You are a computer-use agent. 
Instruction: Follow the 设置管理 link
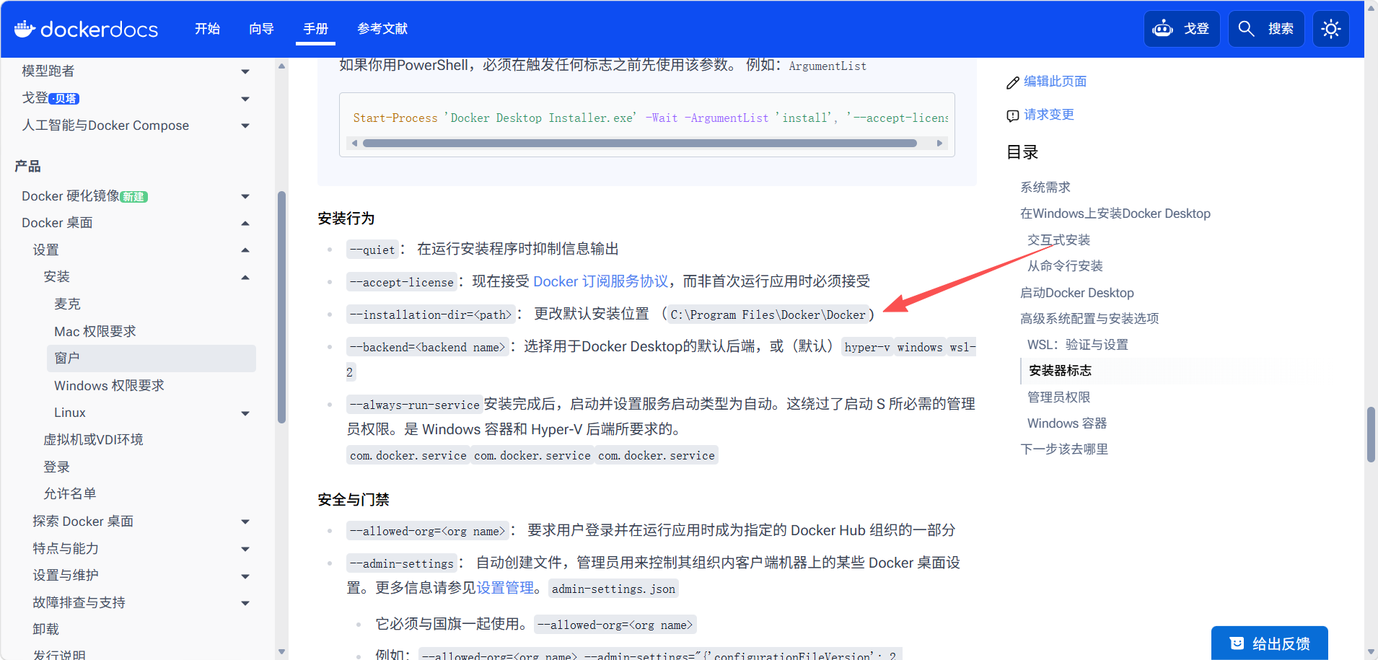pyautogui.click(x=505, y=588)
